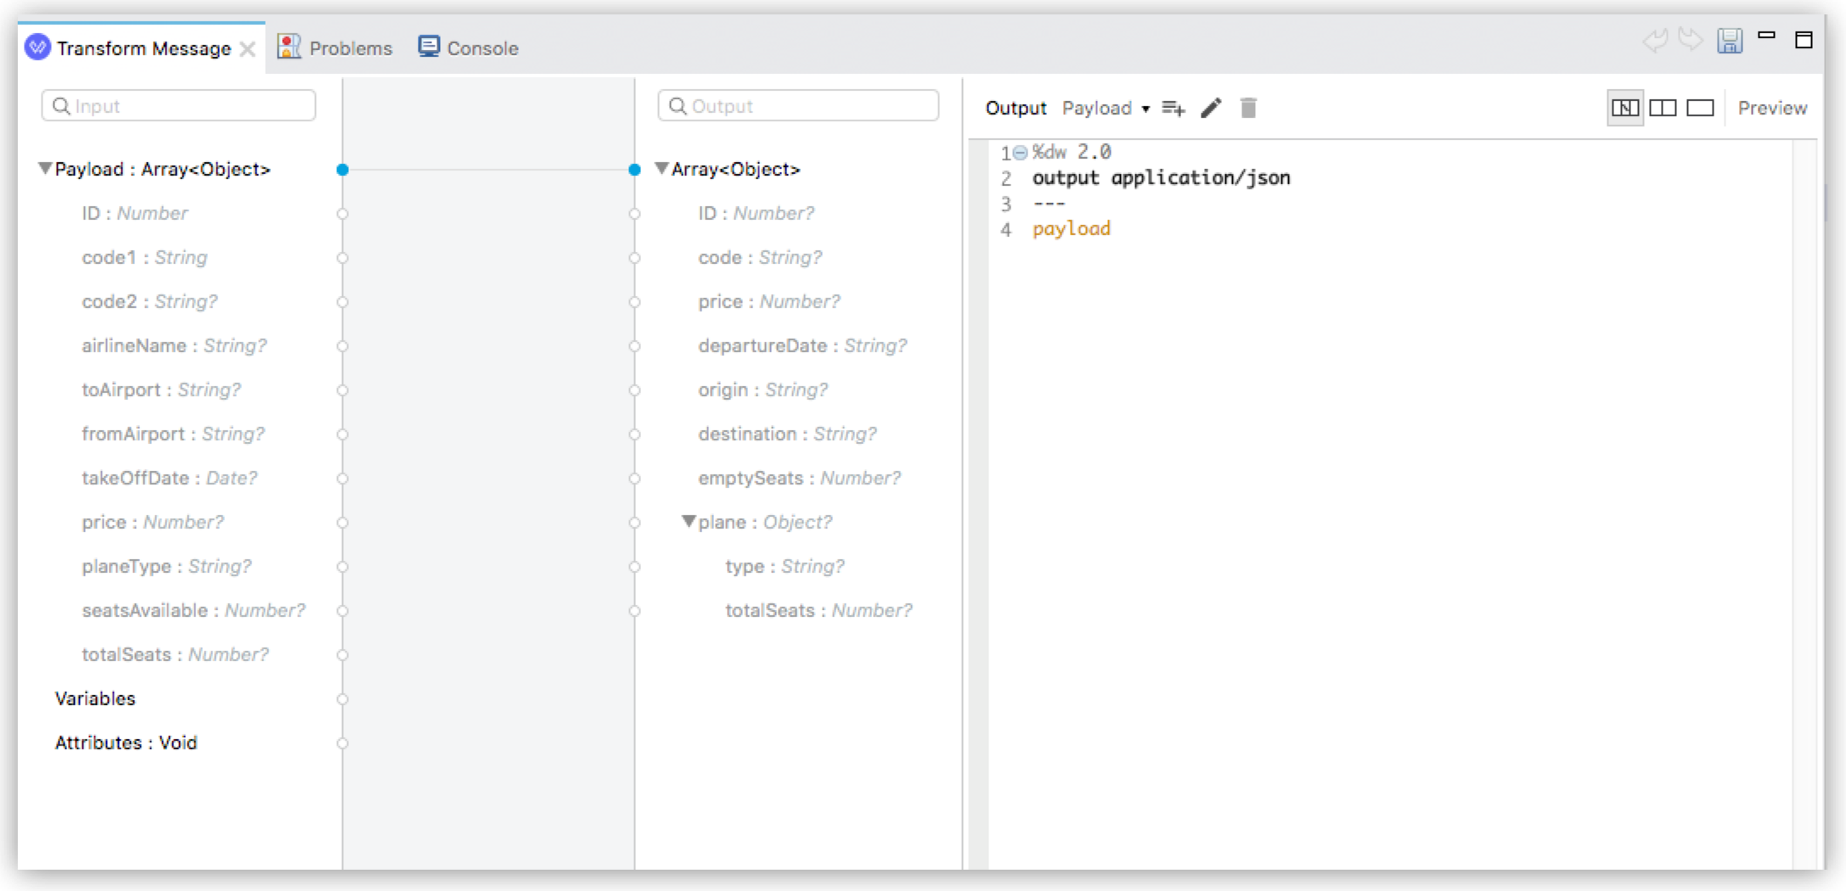Switch to the code-only editor layout view
The height and width of the screenshot is (891, 1846).
pos(1699,108)
